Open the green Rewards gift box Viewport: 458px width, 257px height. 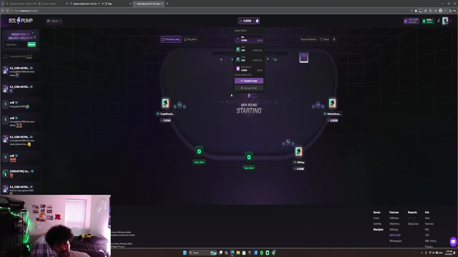(428, 21)
